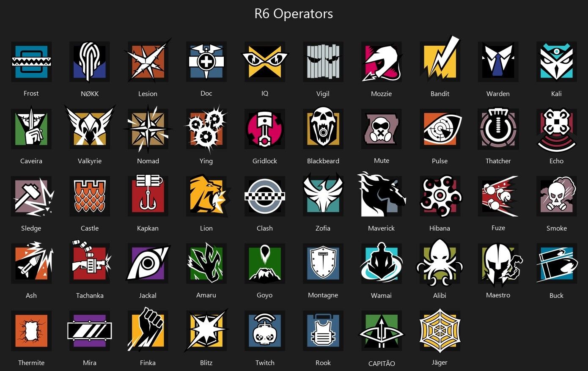Select the Castle barricade icon
This screenshot has width=588, height=371.
coord(90,196)
